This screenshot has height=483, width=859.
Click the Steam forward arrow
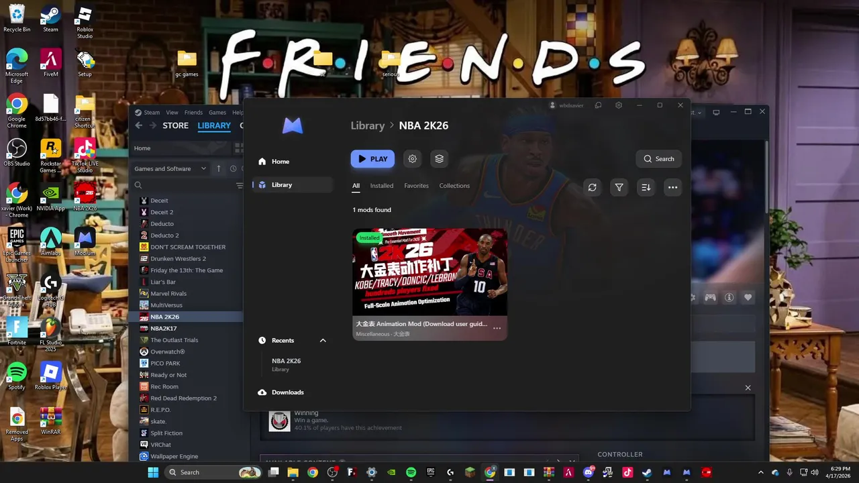point(153,125)
